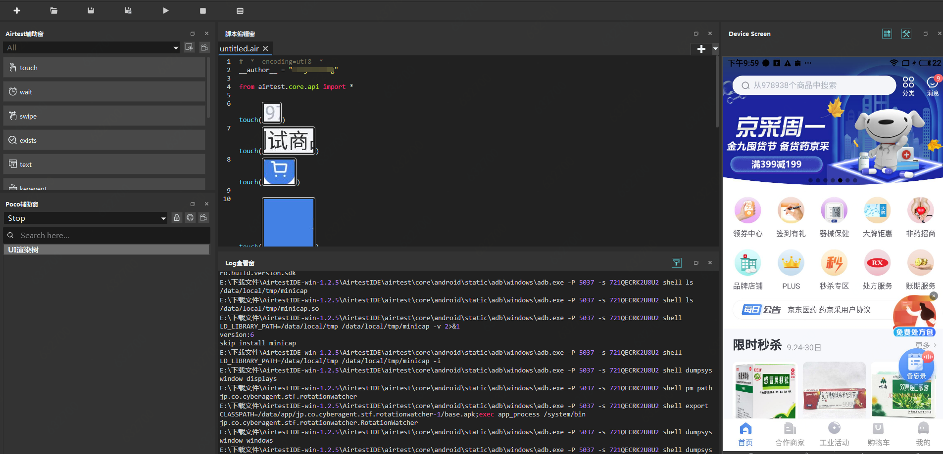Image resolution: width=943 pixels, height=454 pixels.
Task: Open the Poco mode Stop dropdown
Action: (x=86, y=218)
